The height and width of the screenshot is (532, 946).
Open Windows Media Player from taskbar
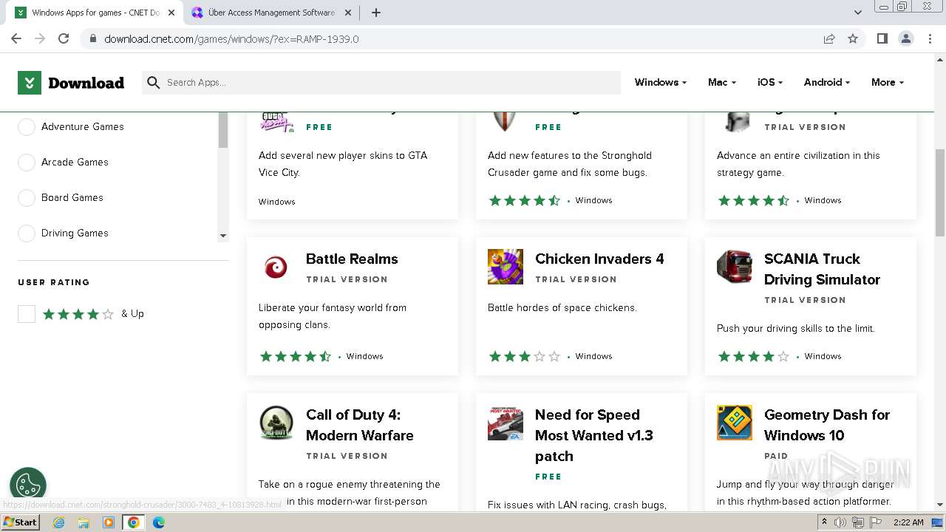(109, 522)
